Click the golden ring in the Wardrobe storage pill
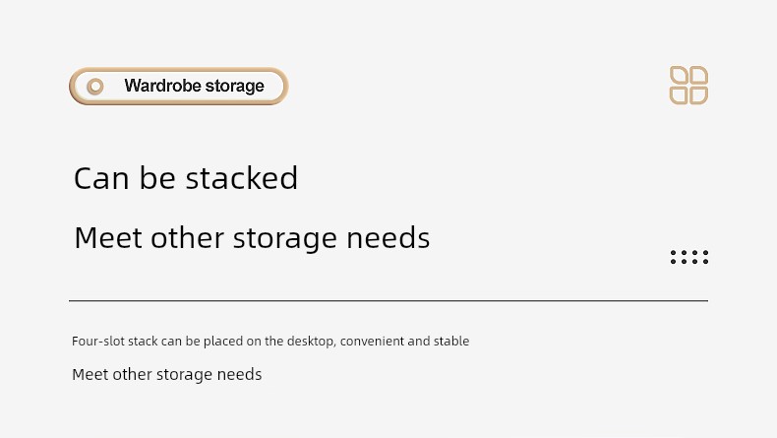The width and height of the screenshot is (777, 438). tap(95, 87)
